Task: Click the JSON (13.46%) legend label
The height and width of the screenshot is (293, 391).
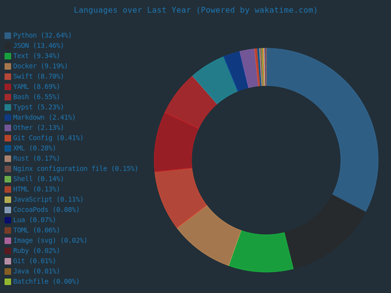Action: click(38, 46)
